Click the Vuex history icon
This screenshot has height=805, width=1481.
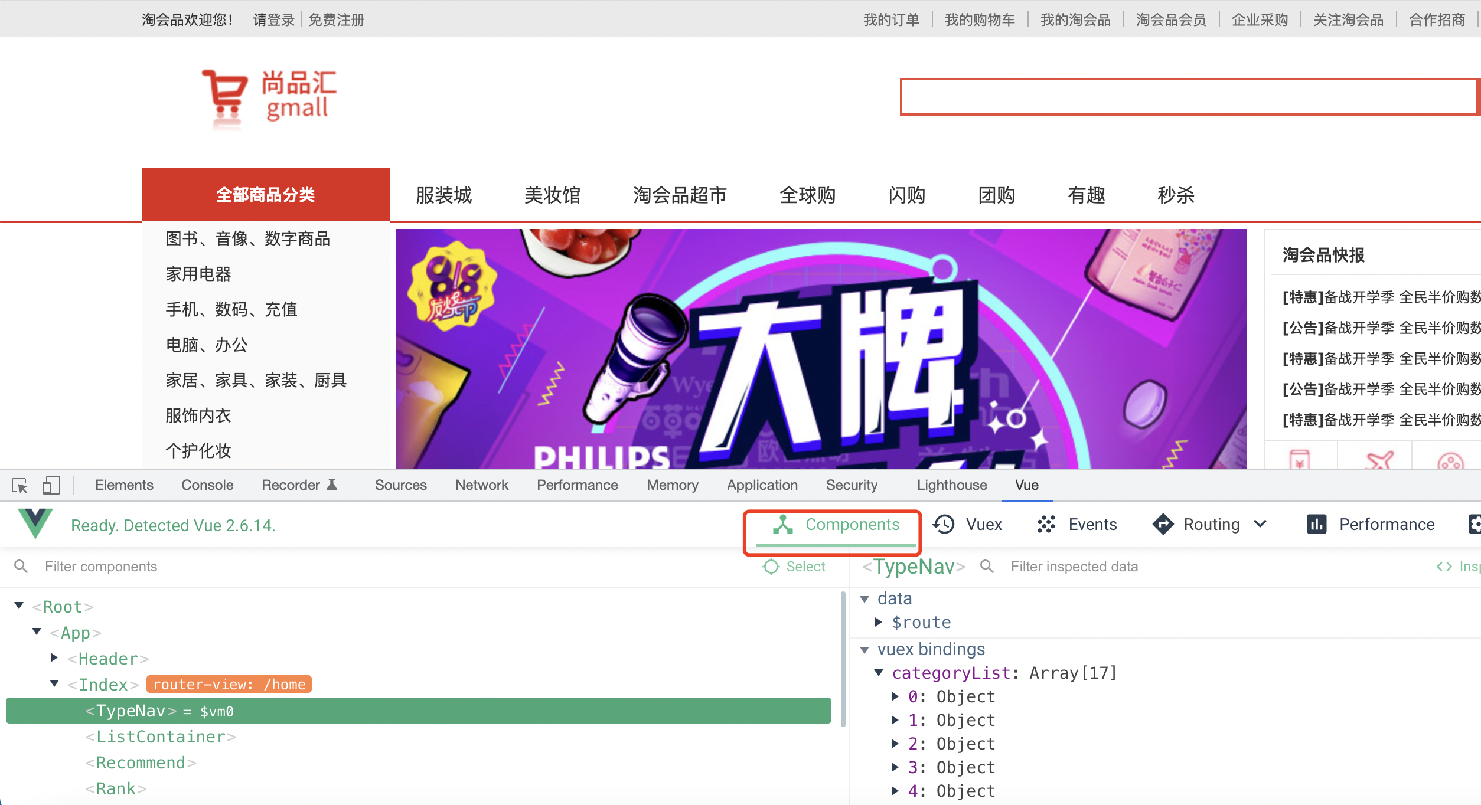click(944, 524)
